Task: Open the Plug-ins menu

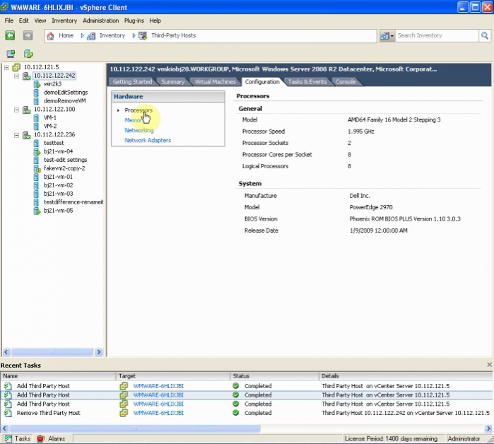Action: (134, 21)
